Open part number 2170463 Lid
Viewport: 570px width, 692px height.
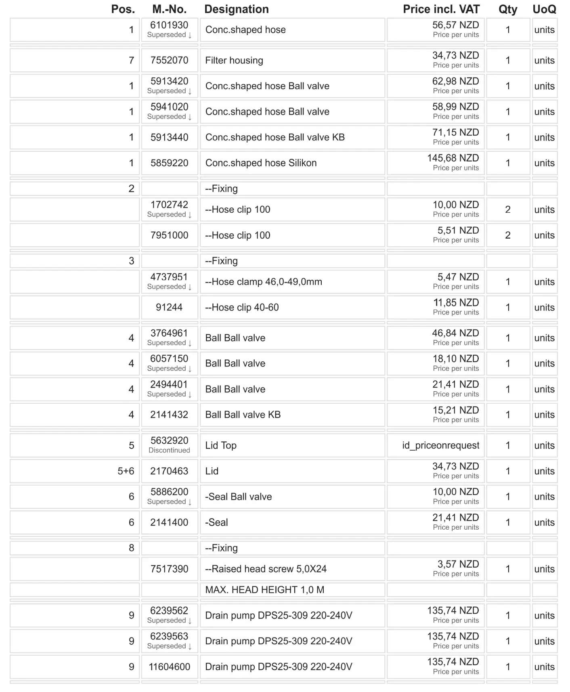(x=169, y=471)
